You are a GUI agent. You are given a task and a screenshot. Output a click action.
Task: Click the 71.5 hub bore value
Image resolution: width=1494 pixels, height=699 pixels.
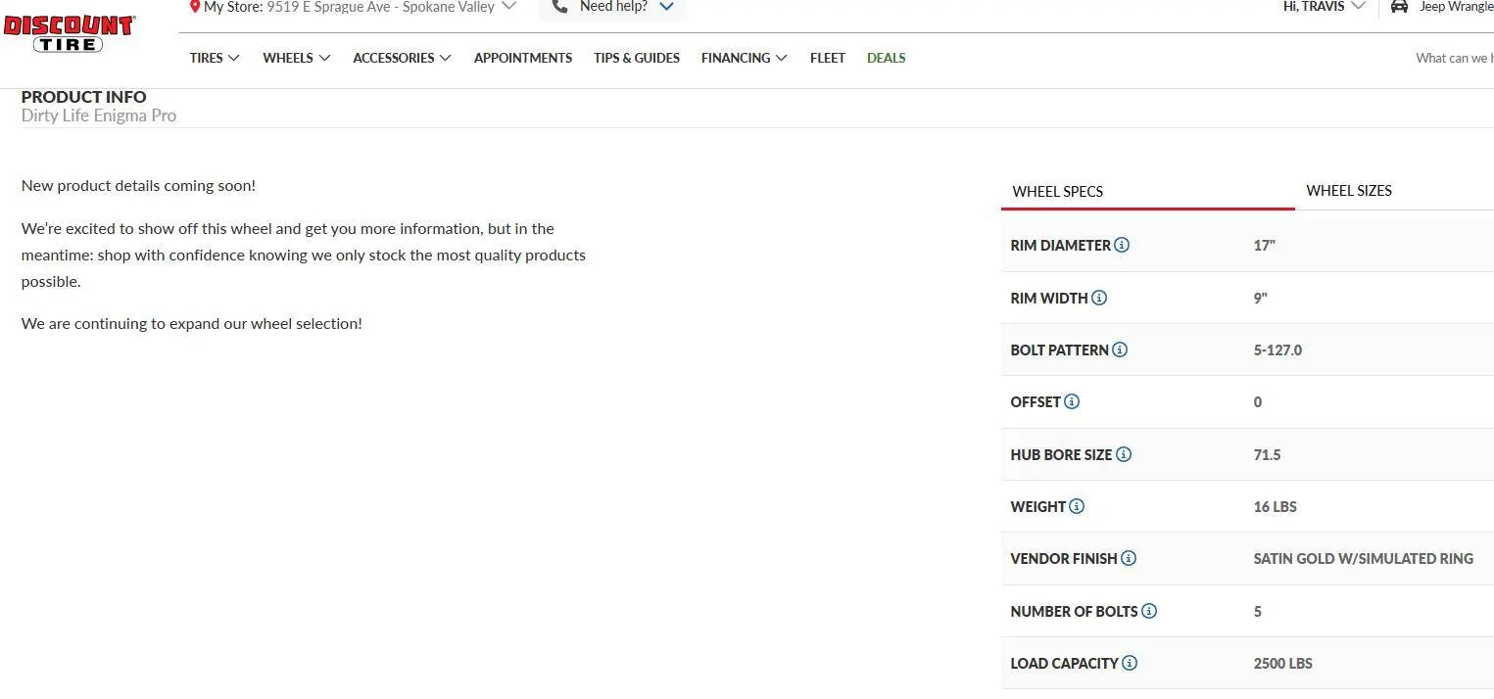pos(1267,454)
